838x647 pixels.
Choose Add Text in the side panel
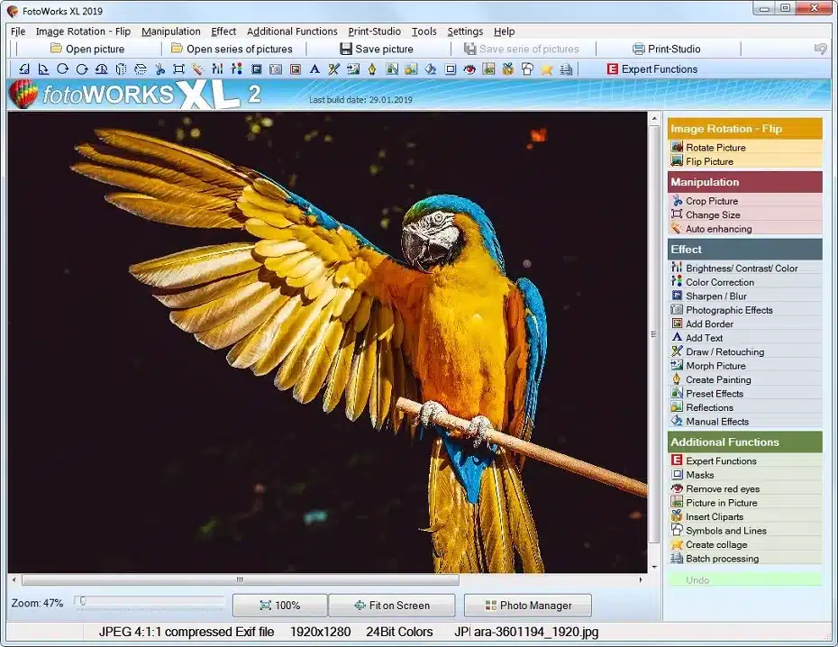pyautogui.click(x=745, y=338)
